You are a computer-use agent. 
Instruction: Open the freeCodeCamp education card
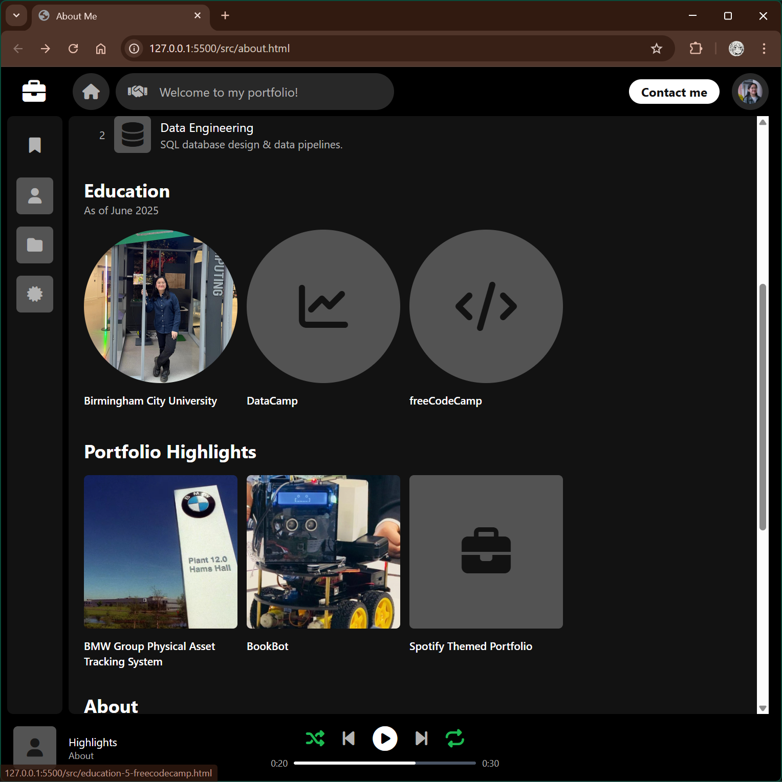click(x=486, y=306)
